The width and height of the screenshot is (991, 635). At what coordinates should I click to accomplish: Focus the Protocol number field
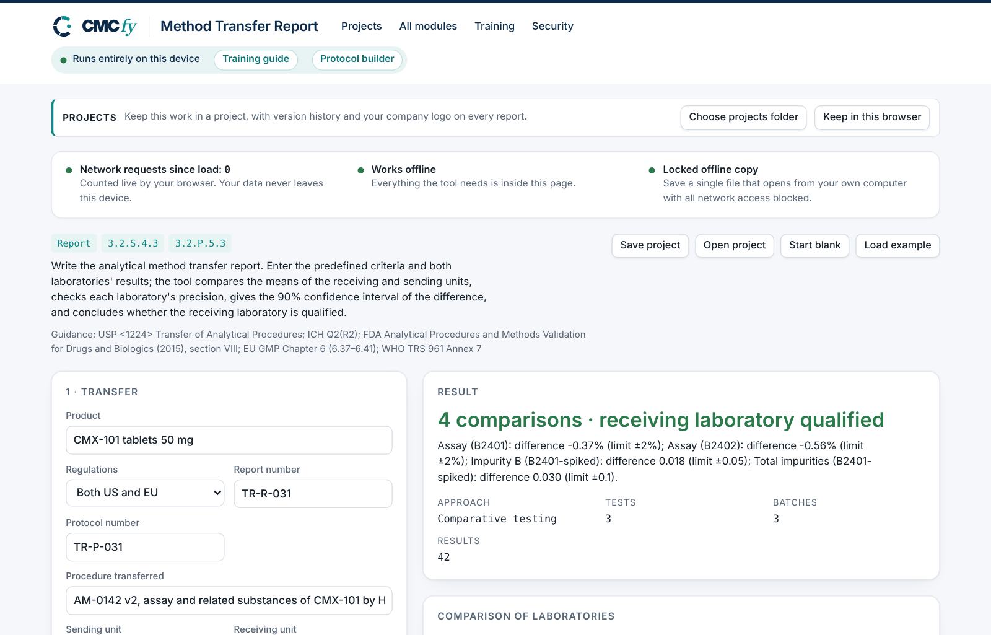pos(145,547)
